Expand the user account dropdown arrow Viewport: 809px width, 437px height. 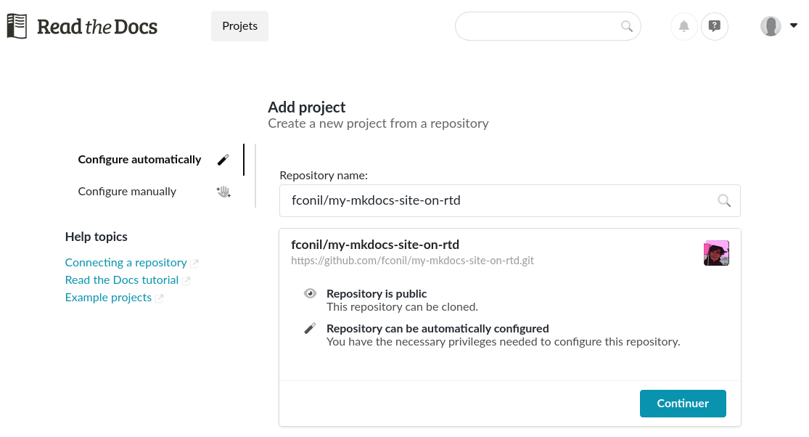[794, 25]
